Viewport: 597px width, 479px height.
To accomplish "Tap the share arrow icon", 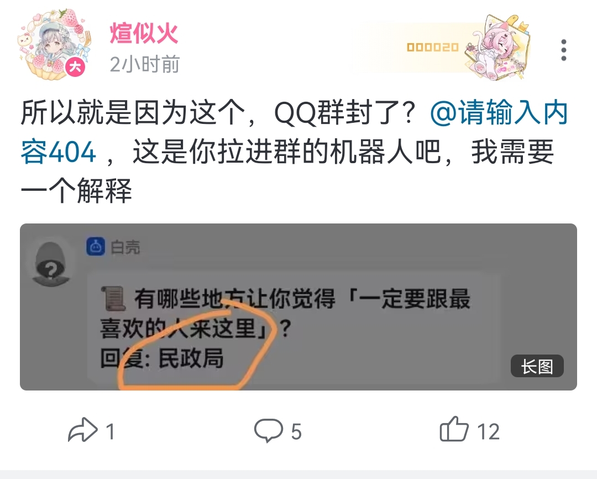I will pyautogui.click(x=82, y=430).
